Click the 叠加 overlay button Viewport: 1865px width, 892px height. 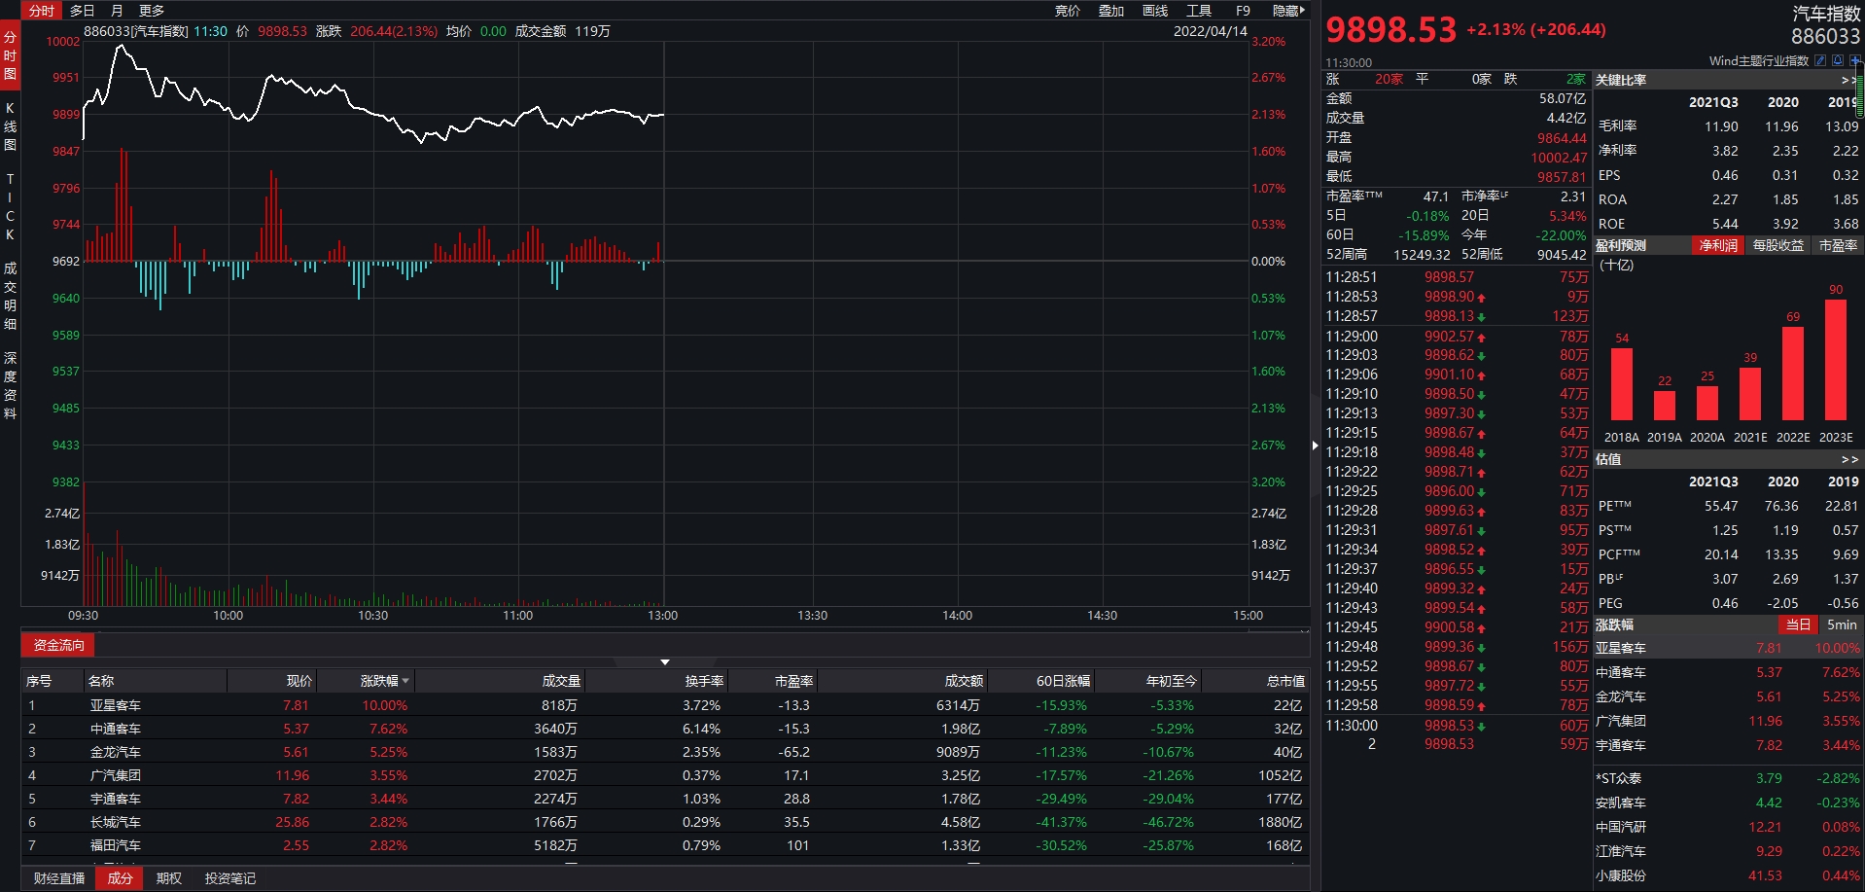point(1110,11)
